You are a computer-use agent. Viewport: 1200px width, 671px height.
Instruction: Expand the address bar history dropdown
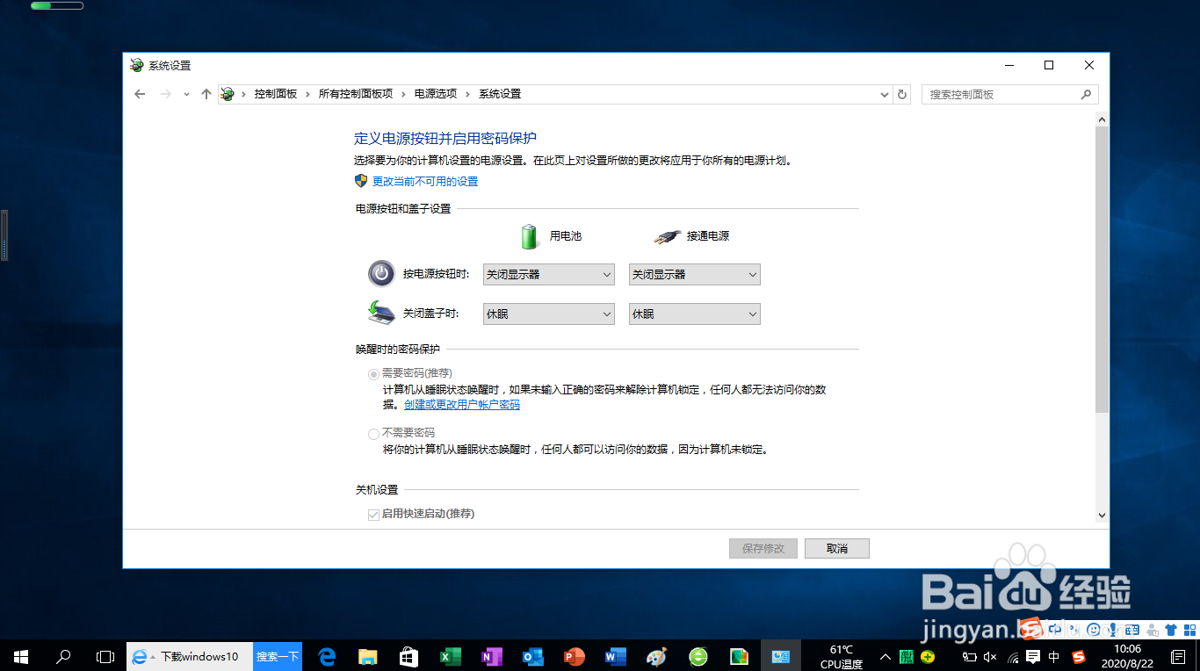click(885, 94)
